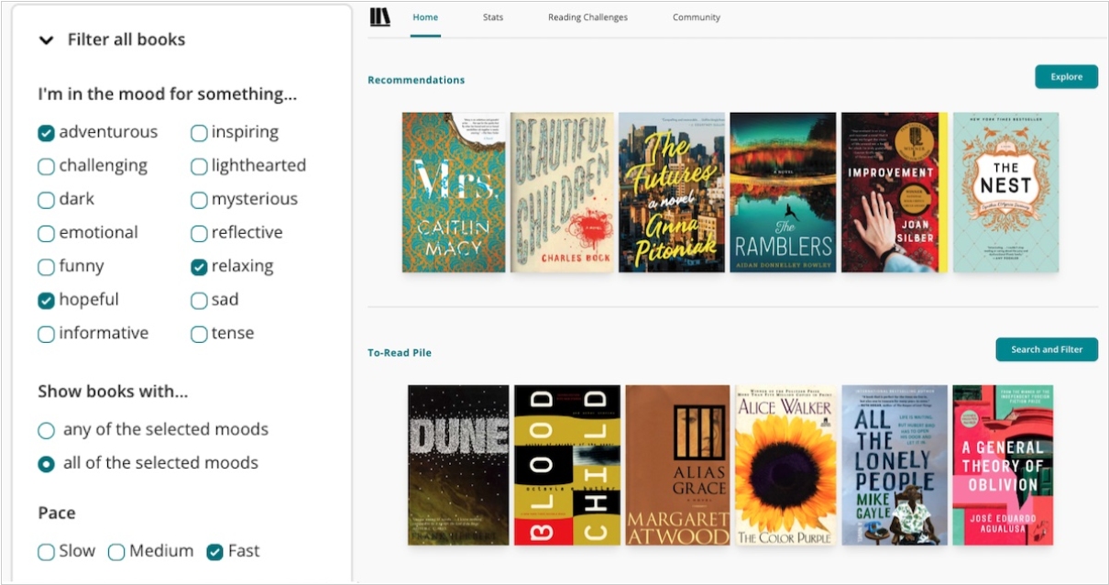1109x585 pixels.
Task: View The Ramblers book cover
Action: [783, 193]
